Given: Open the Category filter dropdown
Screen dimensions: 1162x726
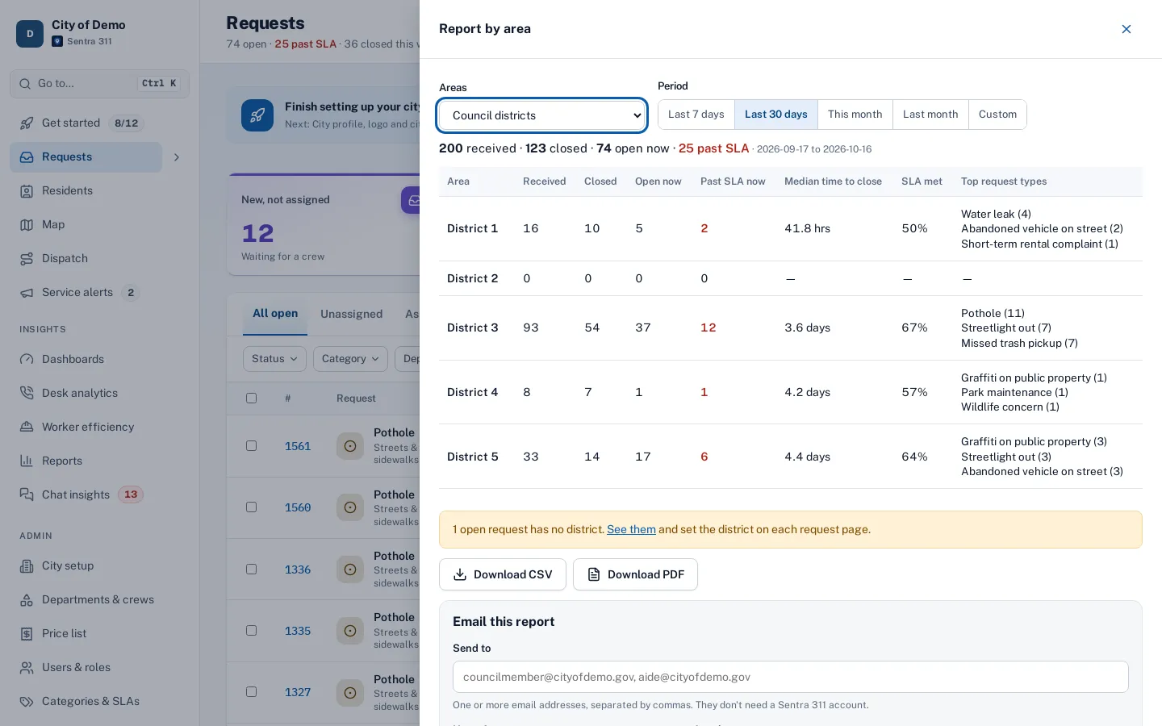Looking at the screenshot, I should coord(350,359).
